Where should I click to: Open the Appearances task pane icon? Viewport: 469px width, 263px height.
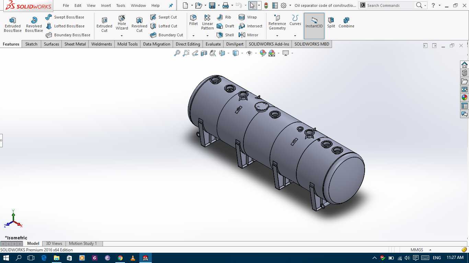(465, 98)
